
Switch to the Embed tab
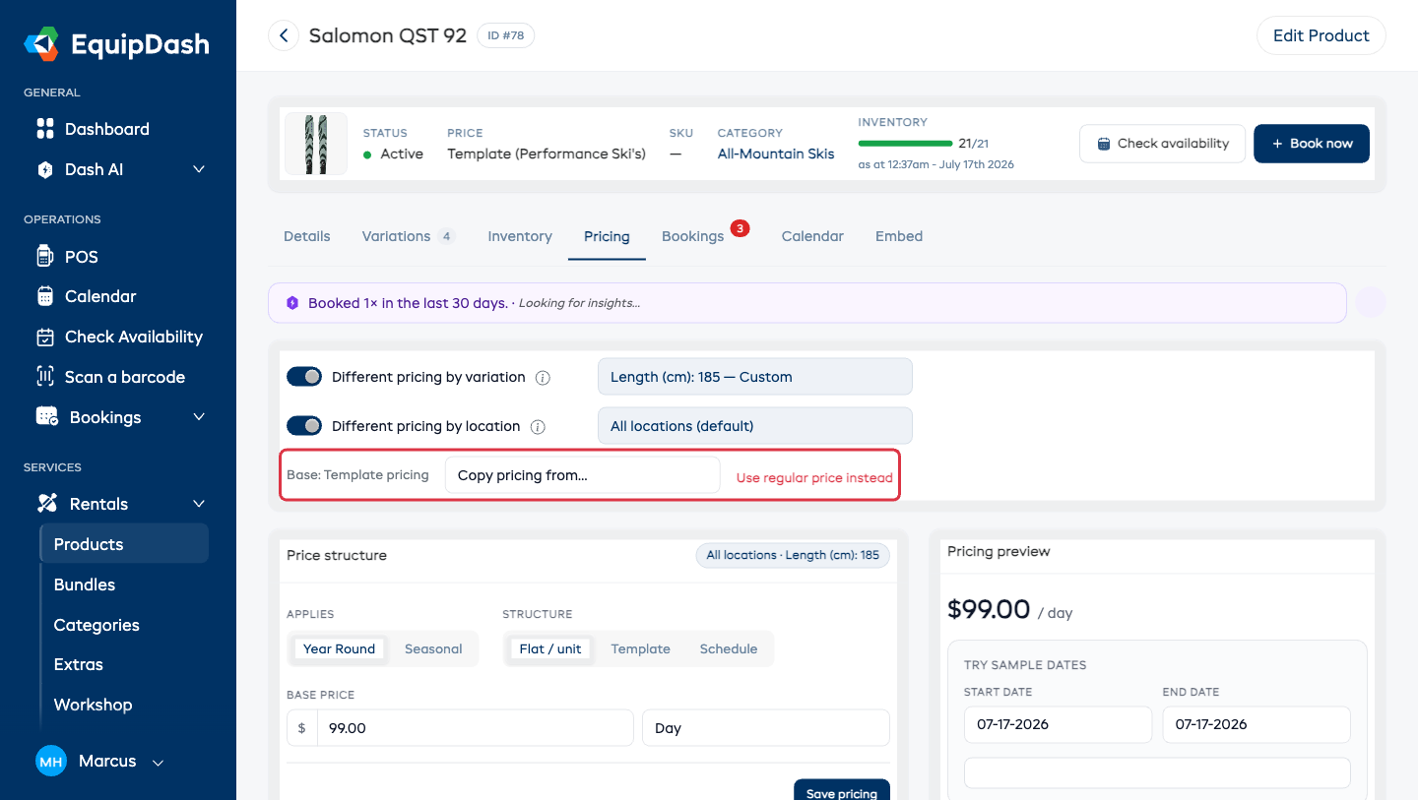(x=899, y=236)
